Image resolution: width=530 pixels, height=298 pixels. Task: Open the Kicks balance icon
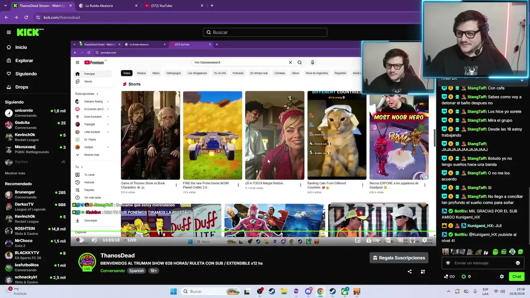pos(464,276)
